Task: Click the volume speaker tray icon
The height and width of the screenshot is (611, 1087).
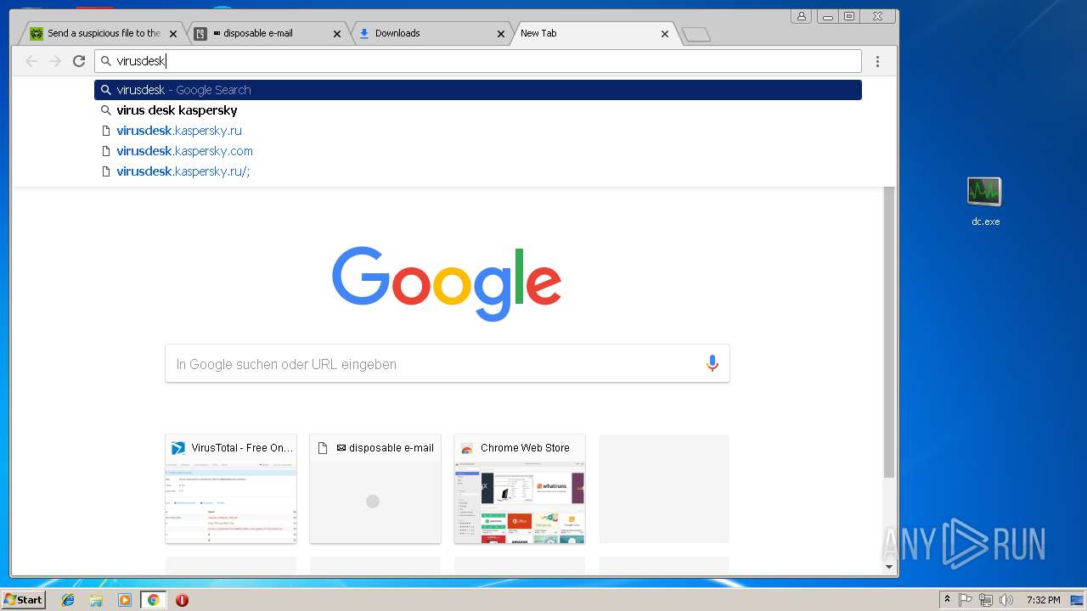Action: [1006, 600]
